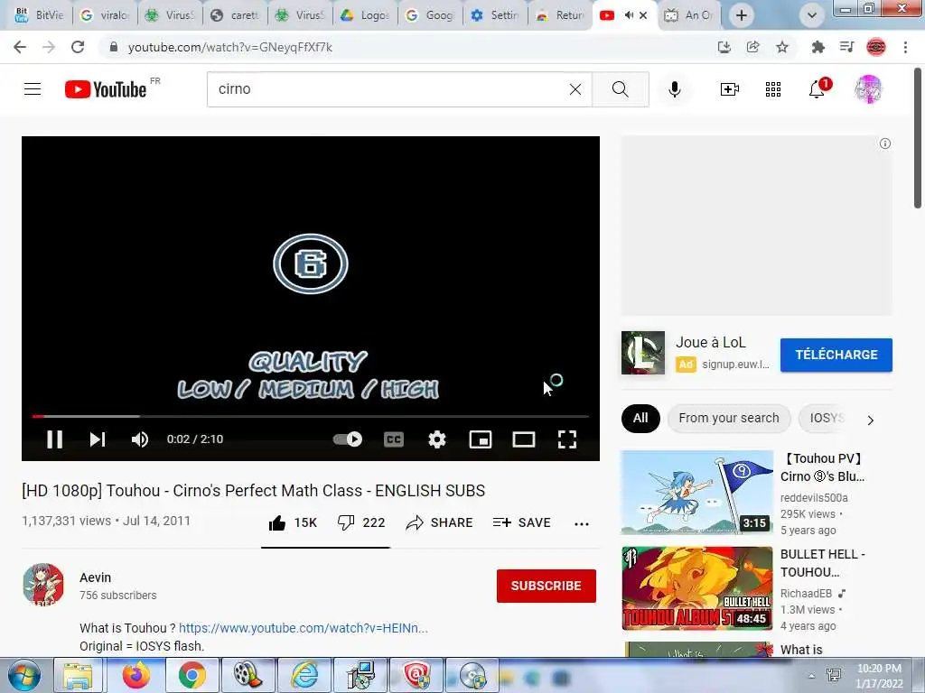Pause the video
The height and width of the screenshot is (693, 925).
click(x=54, y=439)
